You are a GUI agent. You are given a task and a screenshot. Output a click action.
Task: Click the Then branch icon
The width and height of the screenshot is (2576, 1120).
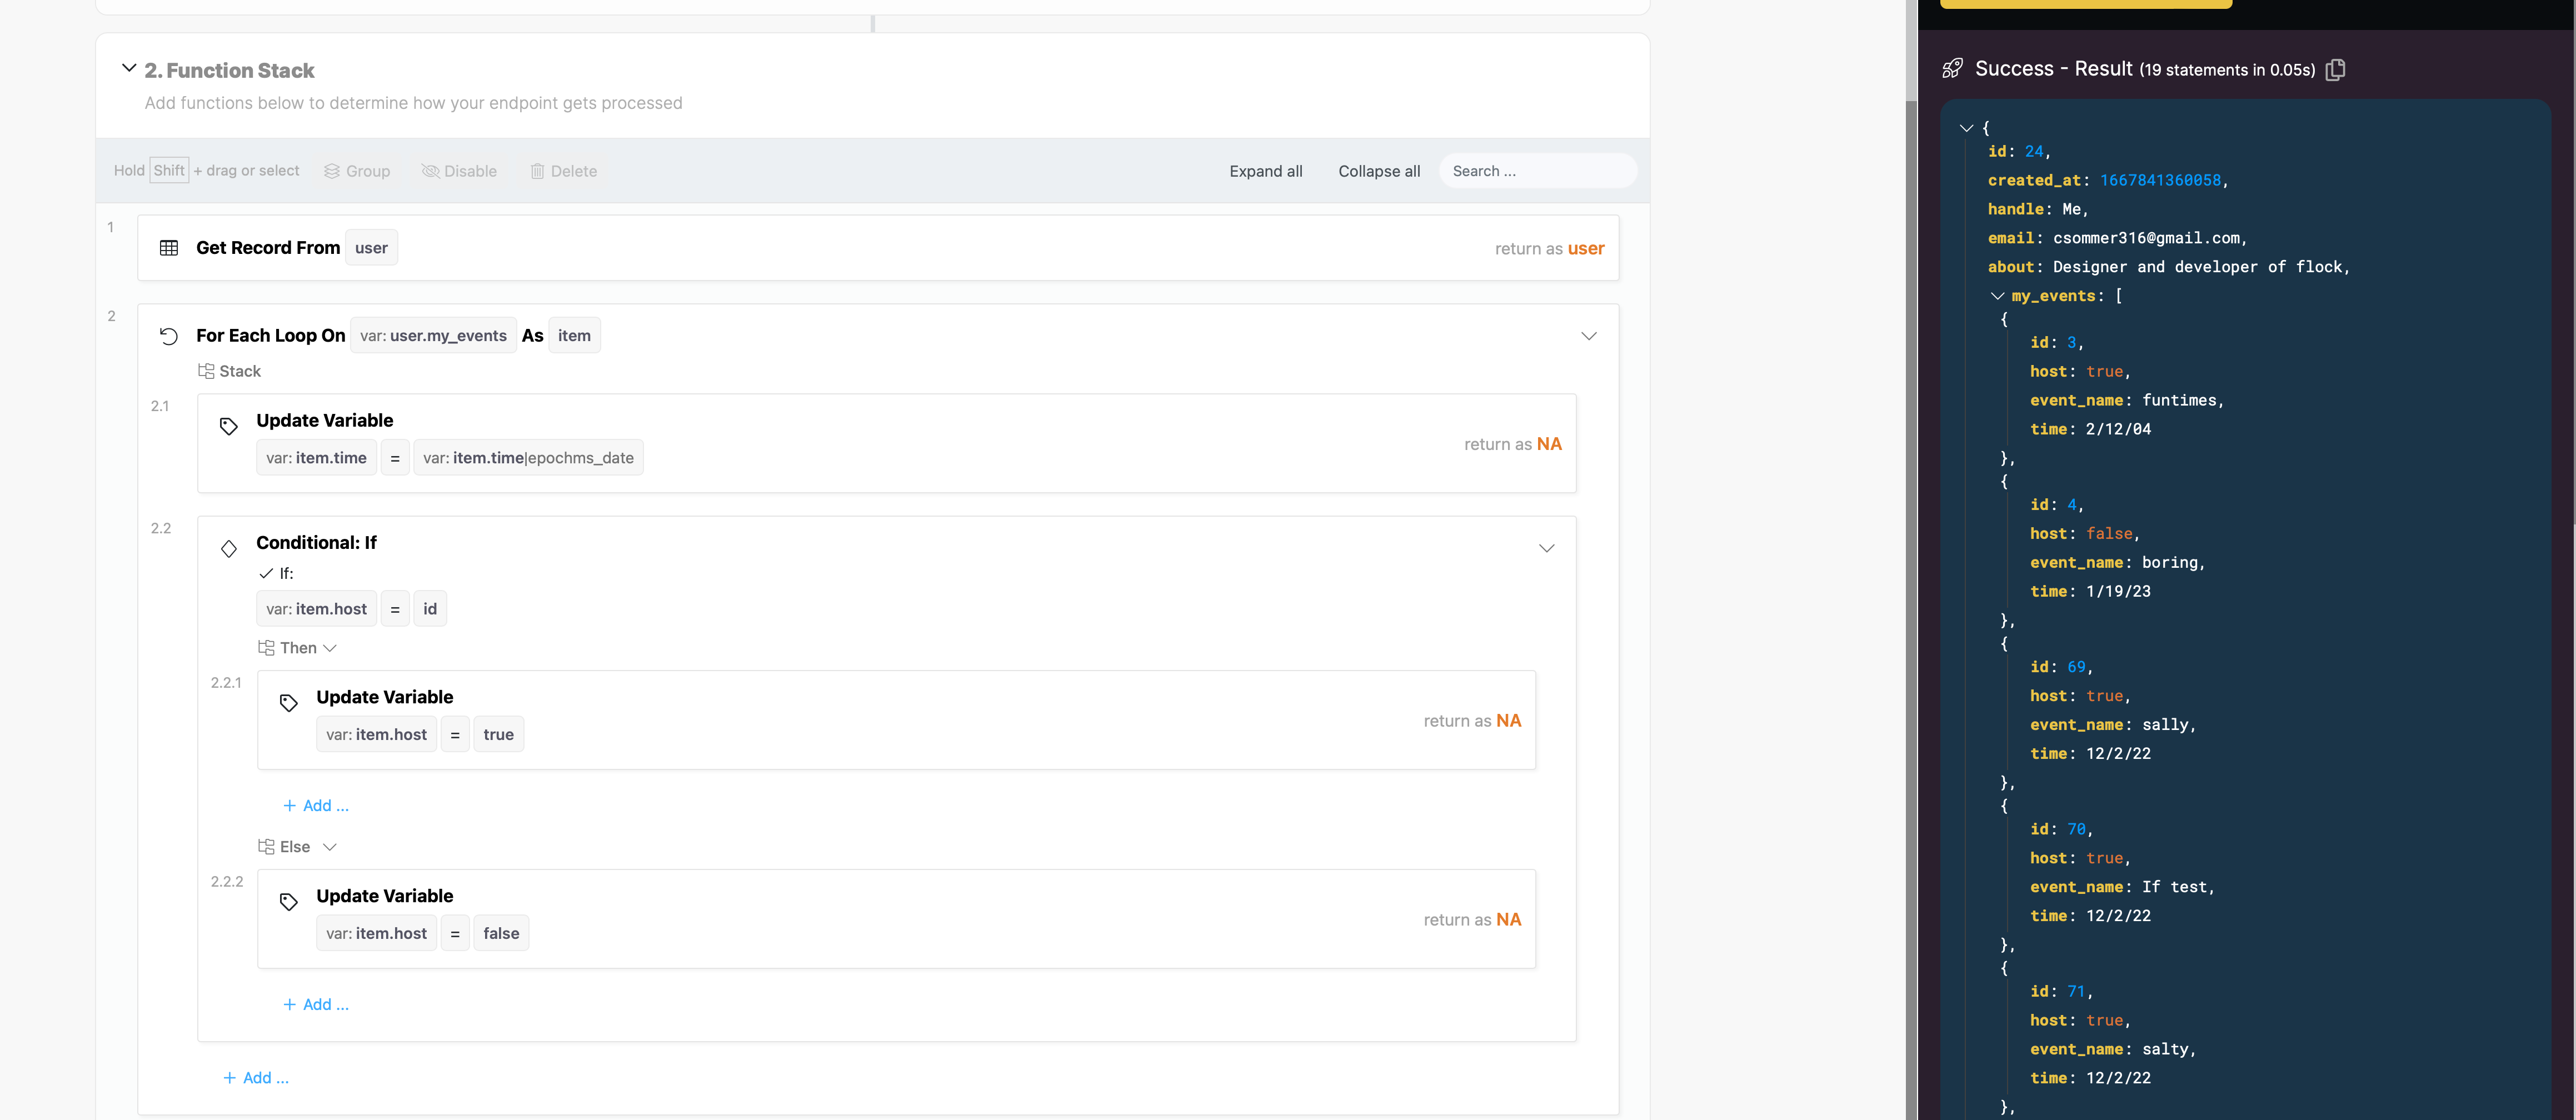pyautogui.click(x=266, y=648)
